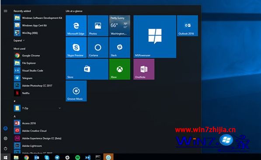The width and height of the screenshot is (261, 160).
Task: Click the Windows Start button on taskbar
Action: pos(6,157)
